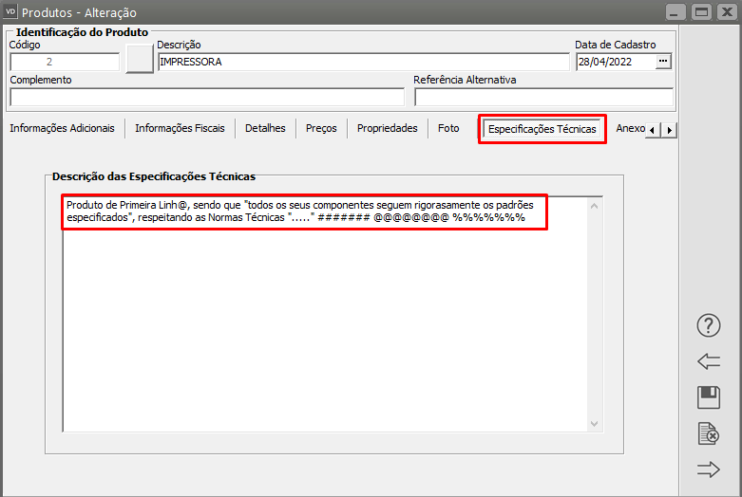Select the Foto tab
This screenshot has width=742, height=497.
click(448, 128)
